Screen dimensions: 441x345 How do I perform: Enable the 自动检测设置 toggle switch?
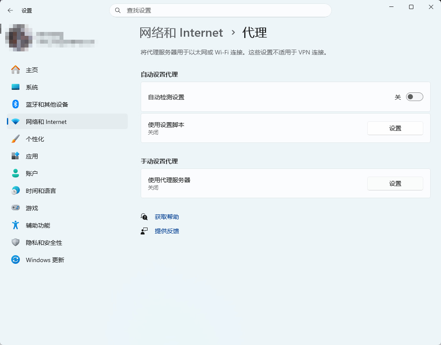[x=414, y=97]
